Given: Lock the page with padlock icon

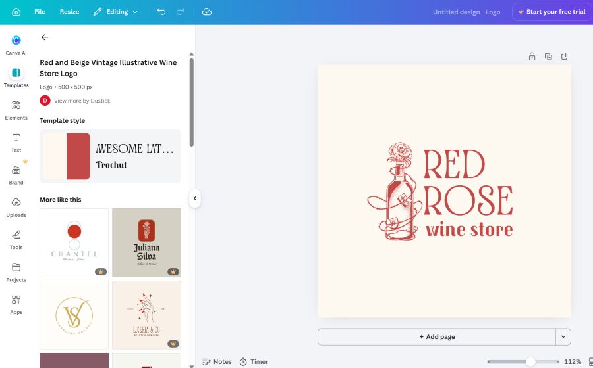Looking at the screenshot, I should (x=532, y=57).
